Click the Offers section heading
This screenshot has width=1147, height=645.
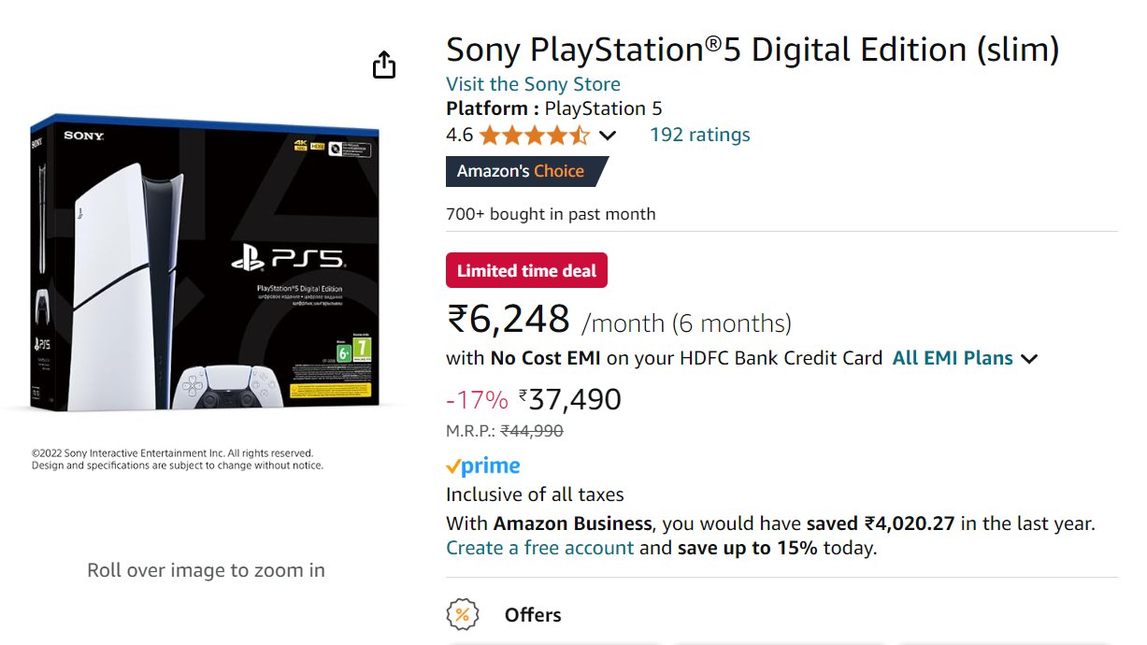tap(533, 615)
